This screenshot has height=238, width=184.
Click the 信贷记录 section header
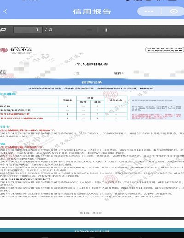92,82
